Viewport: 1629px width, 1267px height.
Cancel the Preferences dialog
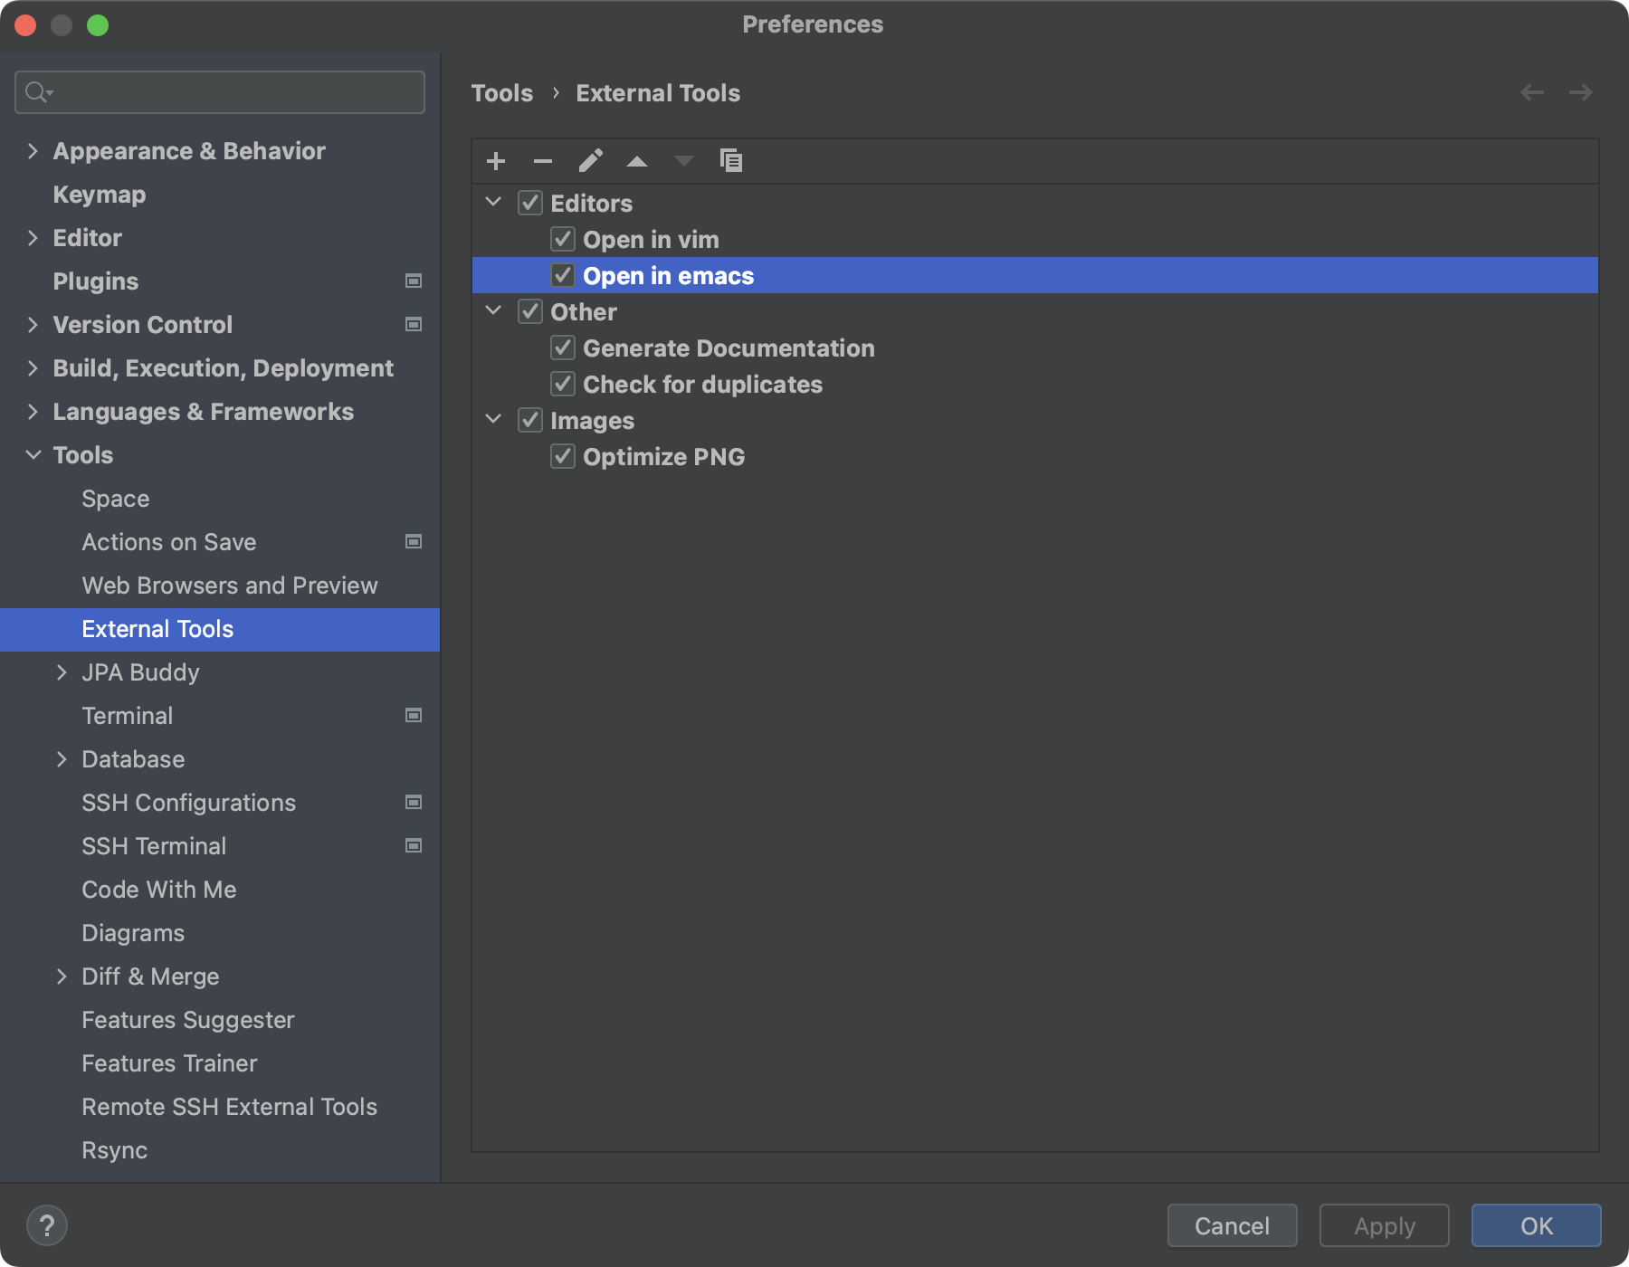point(1232,1225)
